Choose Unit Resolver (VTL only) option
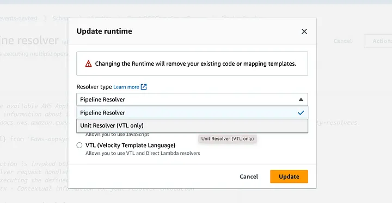Viewport: 392px width, 203px height. (192, 126)
